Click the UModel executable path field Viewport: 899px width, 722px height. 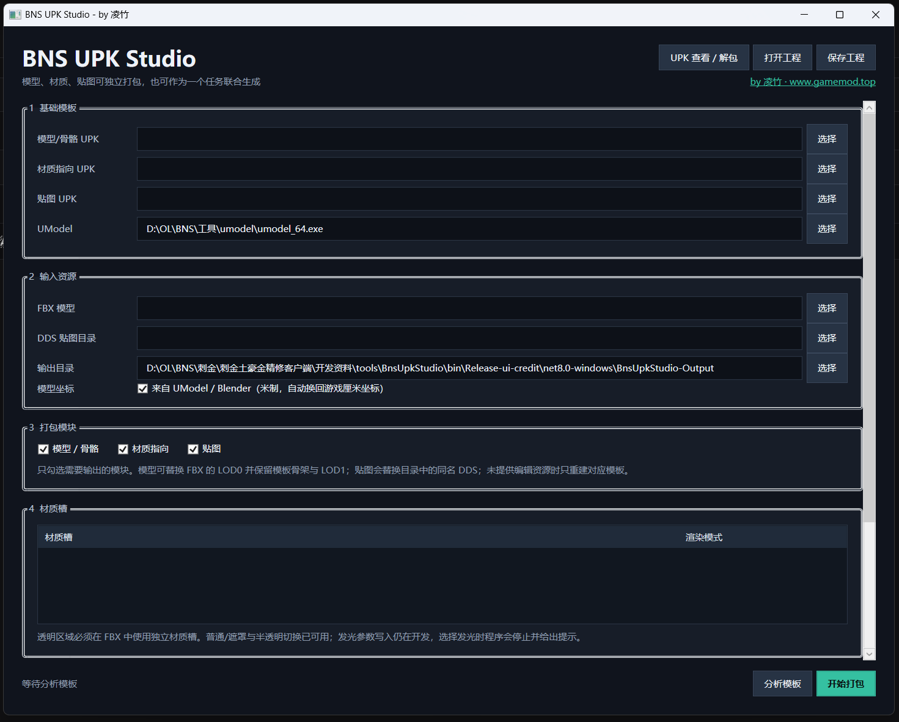point(469,228)
